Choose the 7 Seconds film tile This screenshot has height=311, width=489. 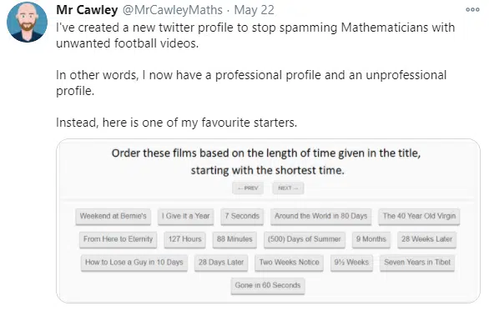[x=242, y=216]
